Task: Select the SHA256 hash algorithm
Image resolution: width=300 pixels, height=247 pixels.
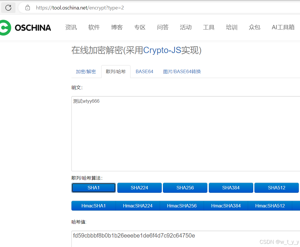Action: click(185, 188)
